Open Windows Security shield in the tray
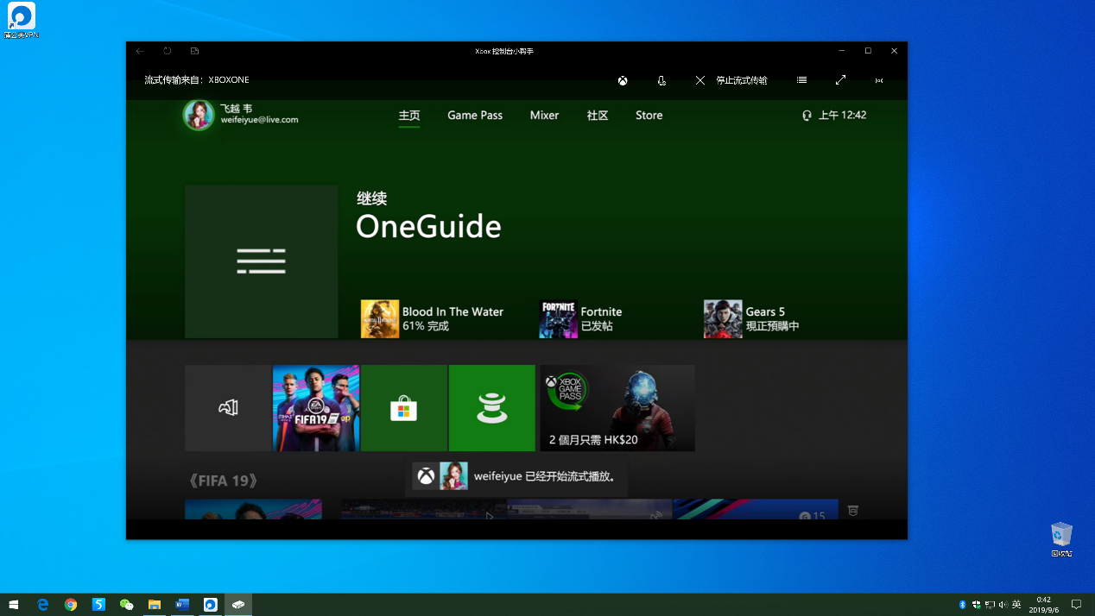 pyautogui.click(x=976, y=605)
